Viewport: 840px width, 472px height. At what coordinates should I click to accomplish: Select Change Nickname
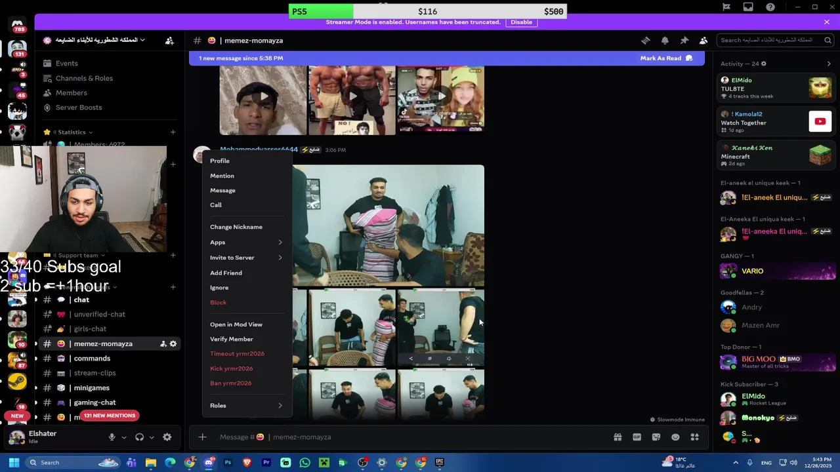point(247,227)
